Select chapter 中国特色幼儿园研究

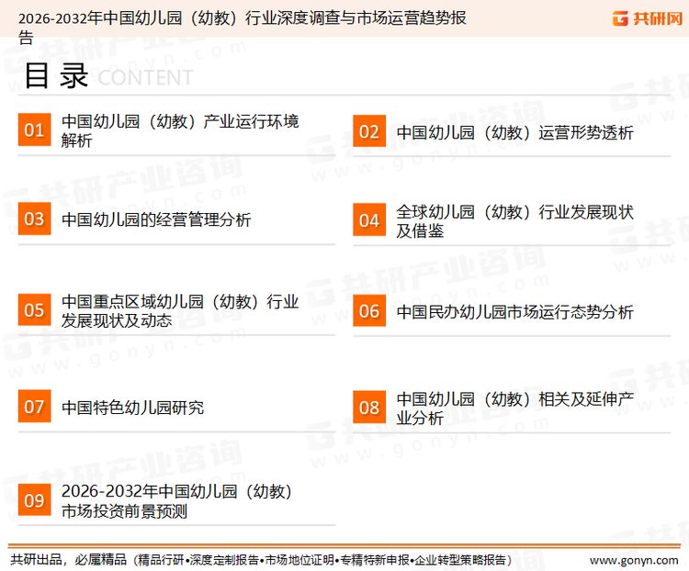click(x=132, y=408)
